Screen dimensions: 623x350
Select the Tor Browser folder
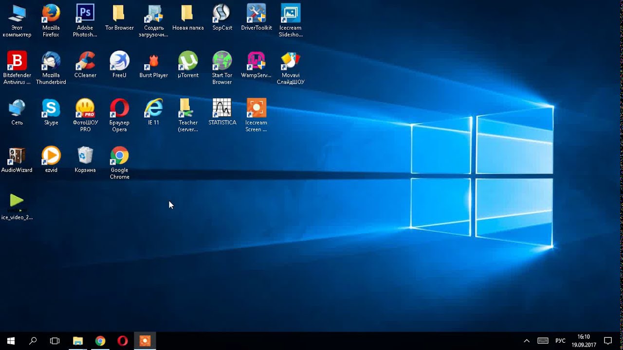[119, 18]
